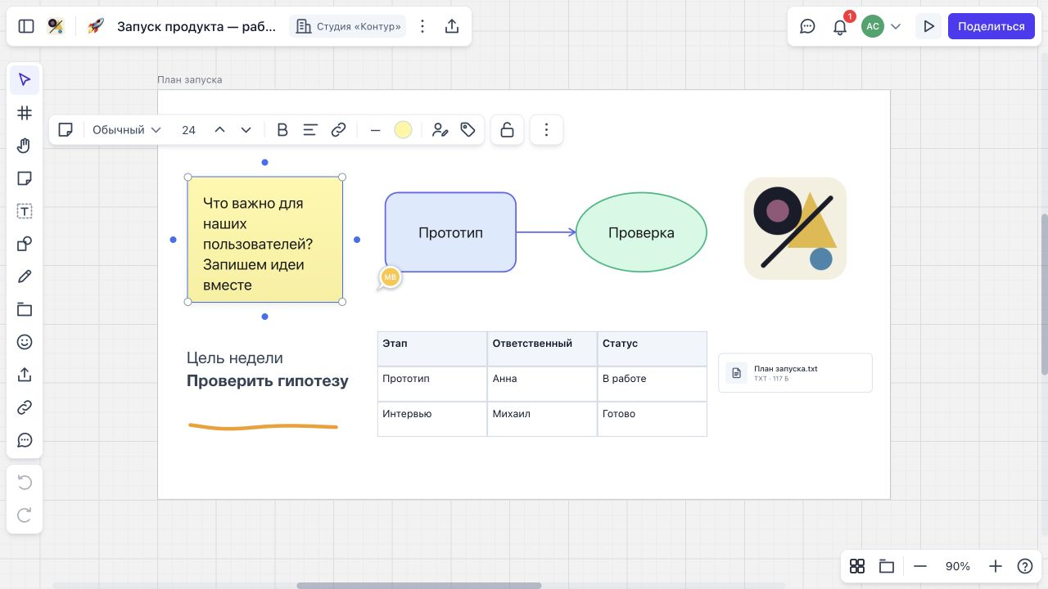Click the upload file tool in left toolbar
Screen dimensions: 1048x589
pos(25,375)
